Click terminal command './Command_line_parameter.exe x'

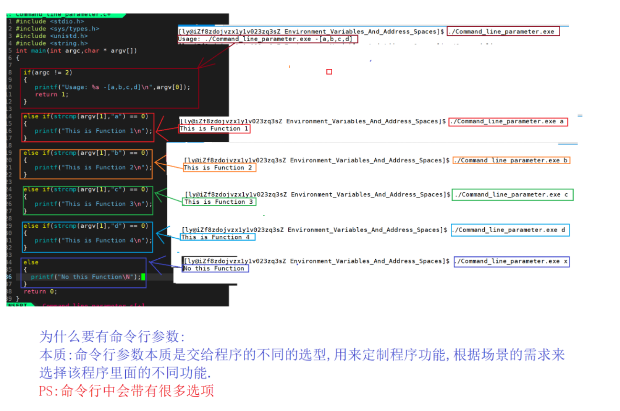click(511, 262)
